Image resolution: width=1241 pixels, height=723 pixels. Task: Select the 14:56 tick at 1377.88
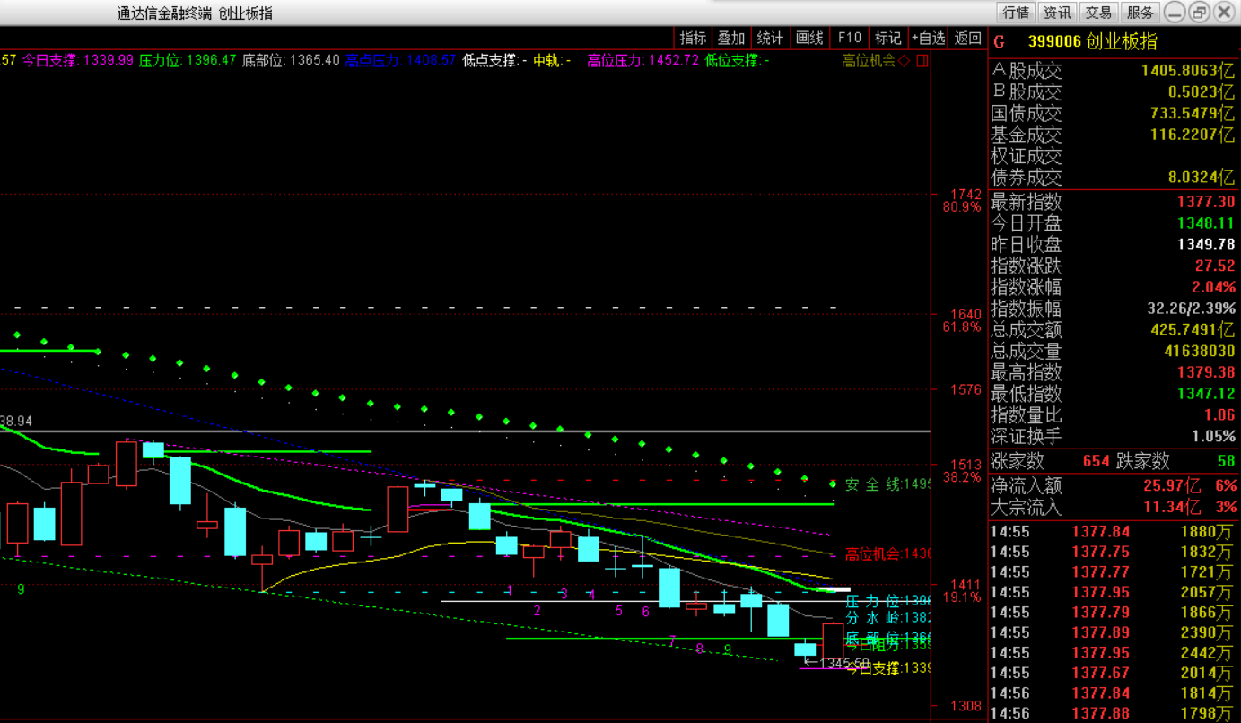pyautogui.click(x=1113, y=713)
